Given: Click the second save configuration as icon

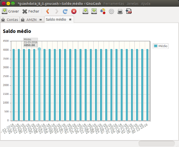Looking at the screenshot, I should (94, 11).
